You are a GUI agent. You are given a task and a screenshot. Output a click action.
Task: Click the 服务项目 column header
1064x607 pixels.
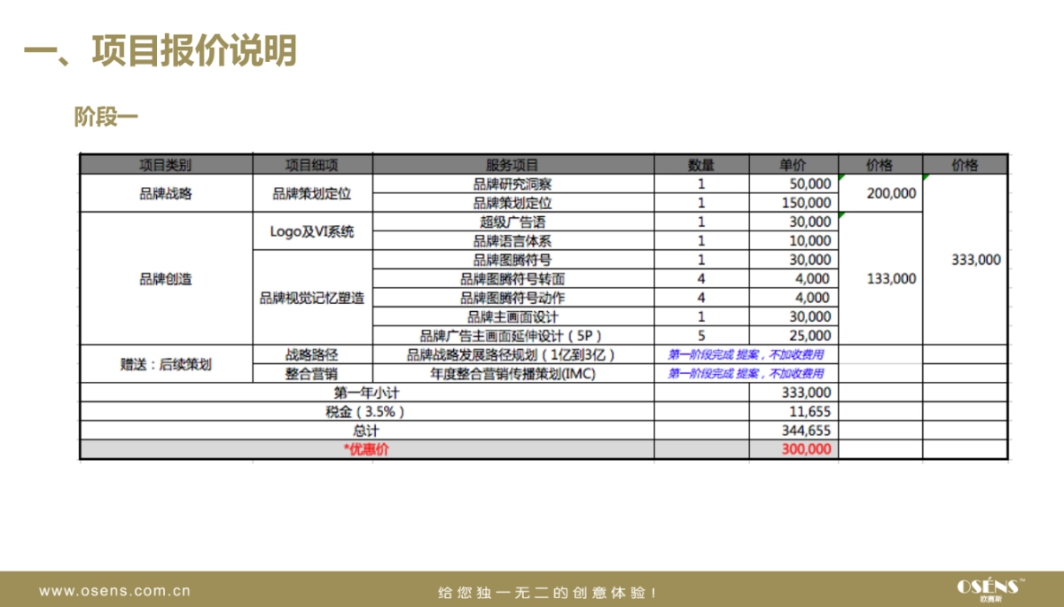(x=512, y=163)
